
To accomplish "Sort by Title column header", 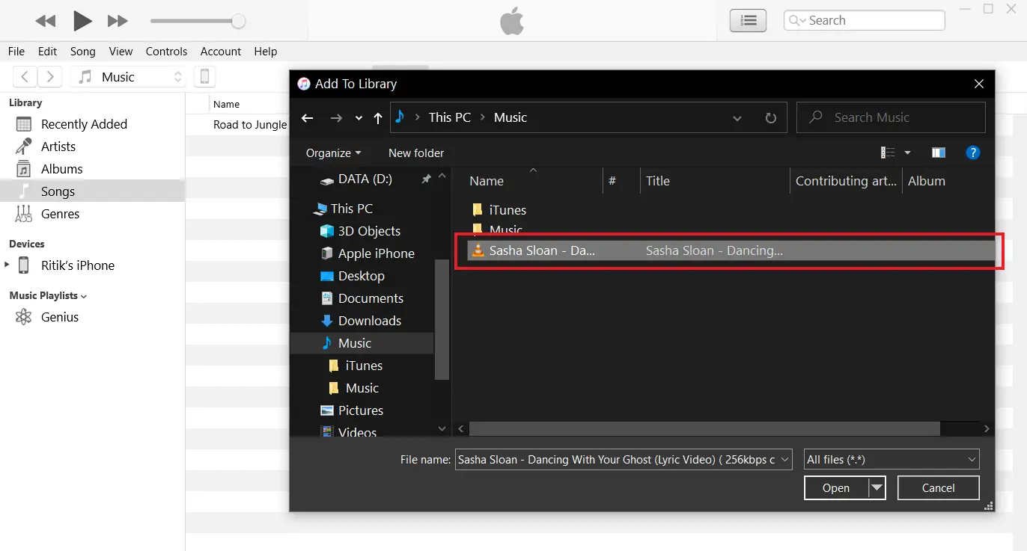I will click(x=658, y=181).
